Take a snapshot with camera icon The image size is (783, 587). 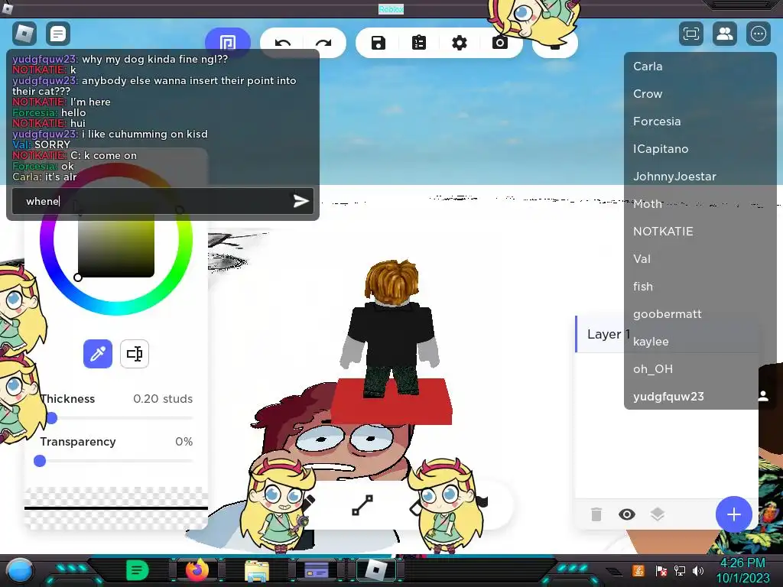click(499, 43)
